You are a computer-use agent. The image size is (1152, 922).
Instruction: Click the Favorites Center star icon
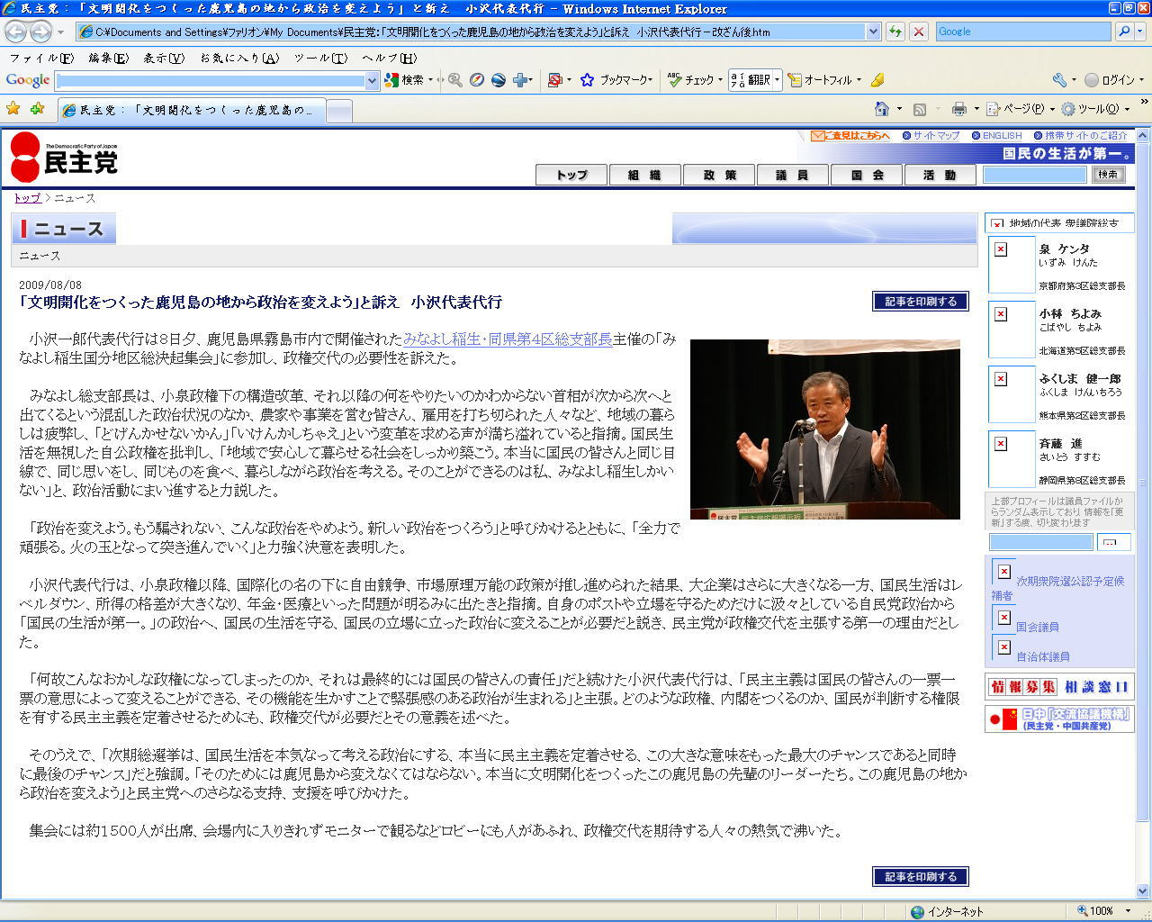[x=13, y=109]
